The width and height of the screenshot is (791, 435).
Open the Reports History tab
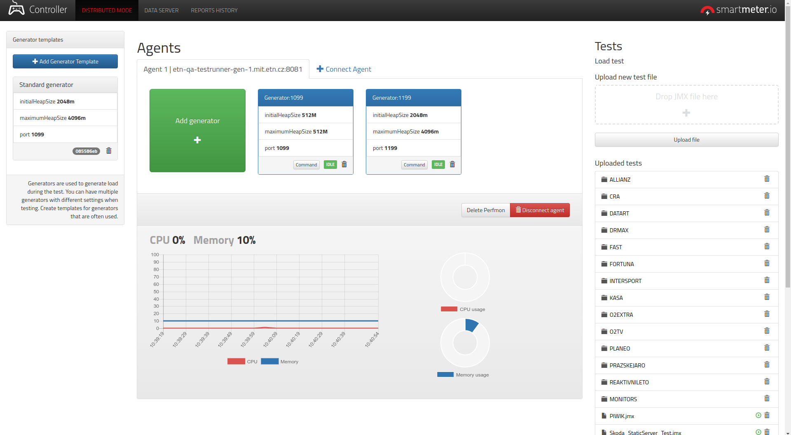click(214, 10)
